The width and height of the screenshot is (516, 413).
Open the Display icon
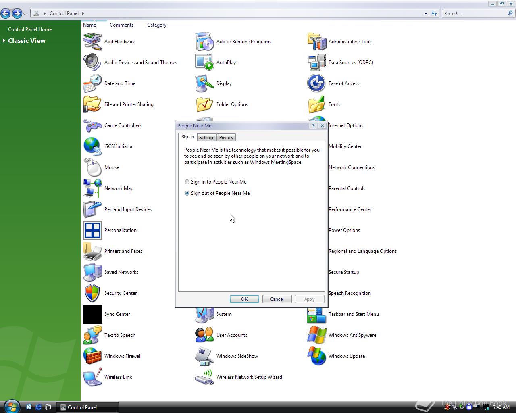click(x=204, y=83)
